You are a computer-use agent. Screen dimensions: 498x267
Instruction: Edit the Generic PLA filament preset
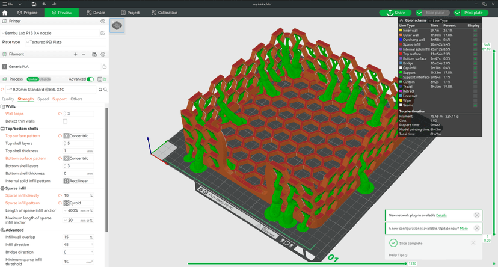pyautogui.click(x=104, y=67)
